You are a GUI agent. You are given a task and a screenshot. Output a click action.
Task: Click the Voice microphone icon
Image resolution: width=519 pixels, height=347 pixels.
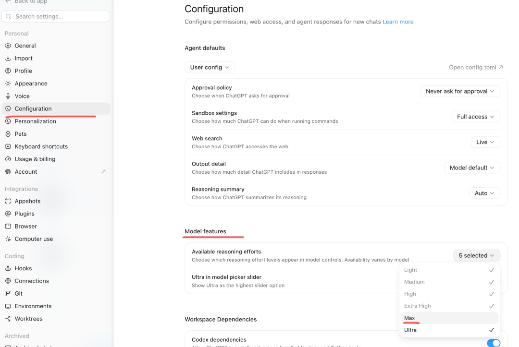coord(8,96)
